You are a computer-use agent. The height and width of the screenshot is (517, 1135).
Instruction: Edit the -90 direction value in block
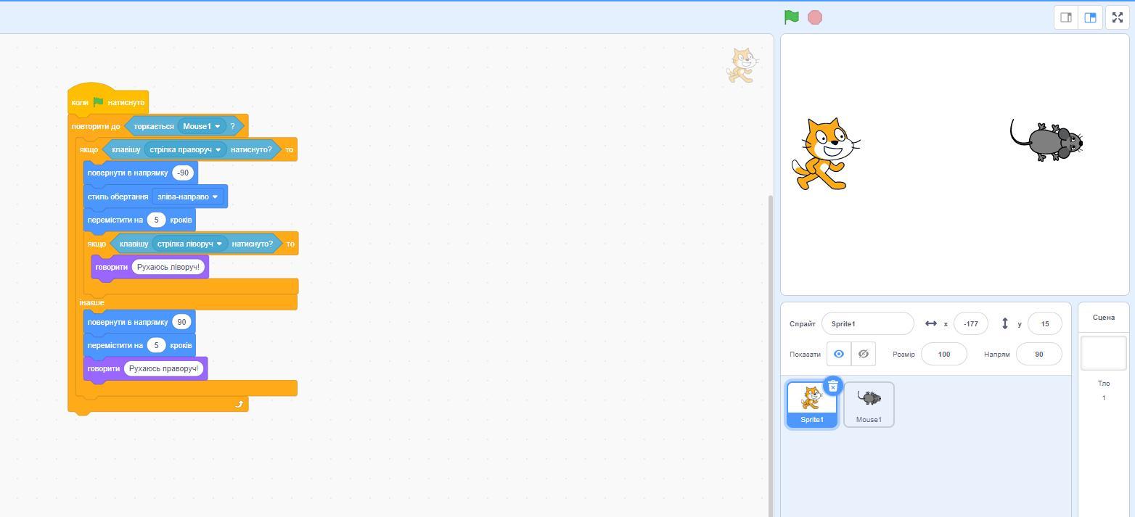(x=183, y=173)
